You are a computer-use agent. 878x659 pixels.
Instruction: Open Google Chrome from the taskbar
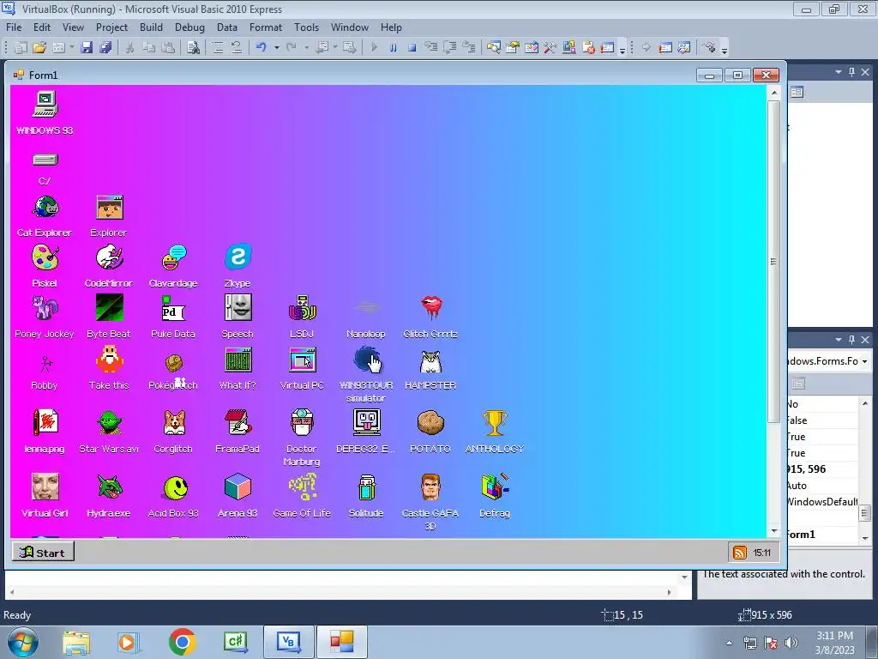coord(182,642)
